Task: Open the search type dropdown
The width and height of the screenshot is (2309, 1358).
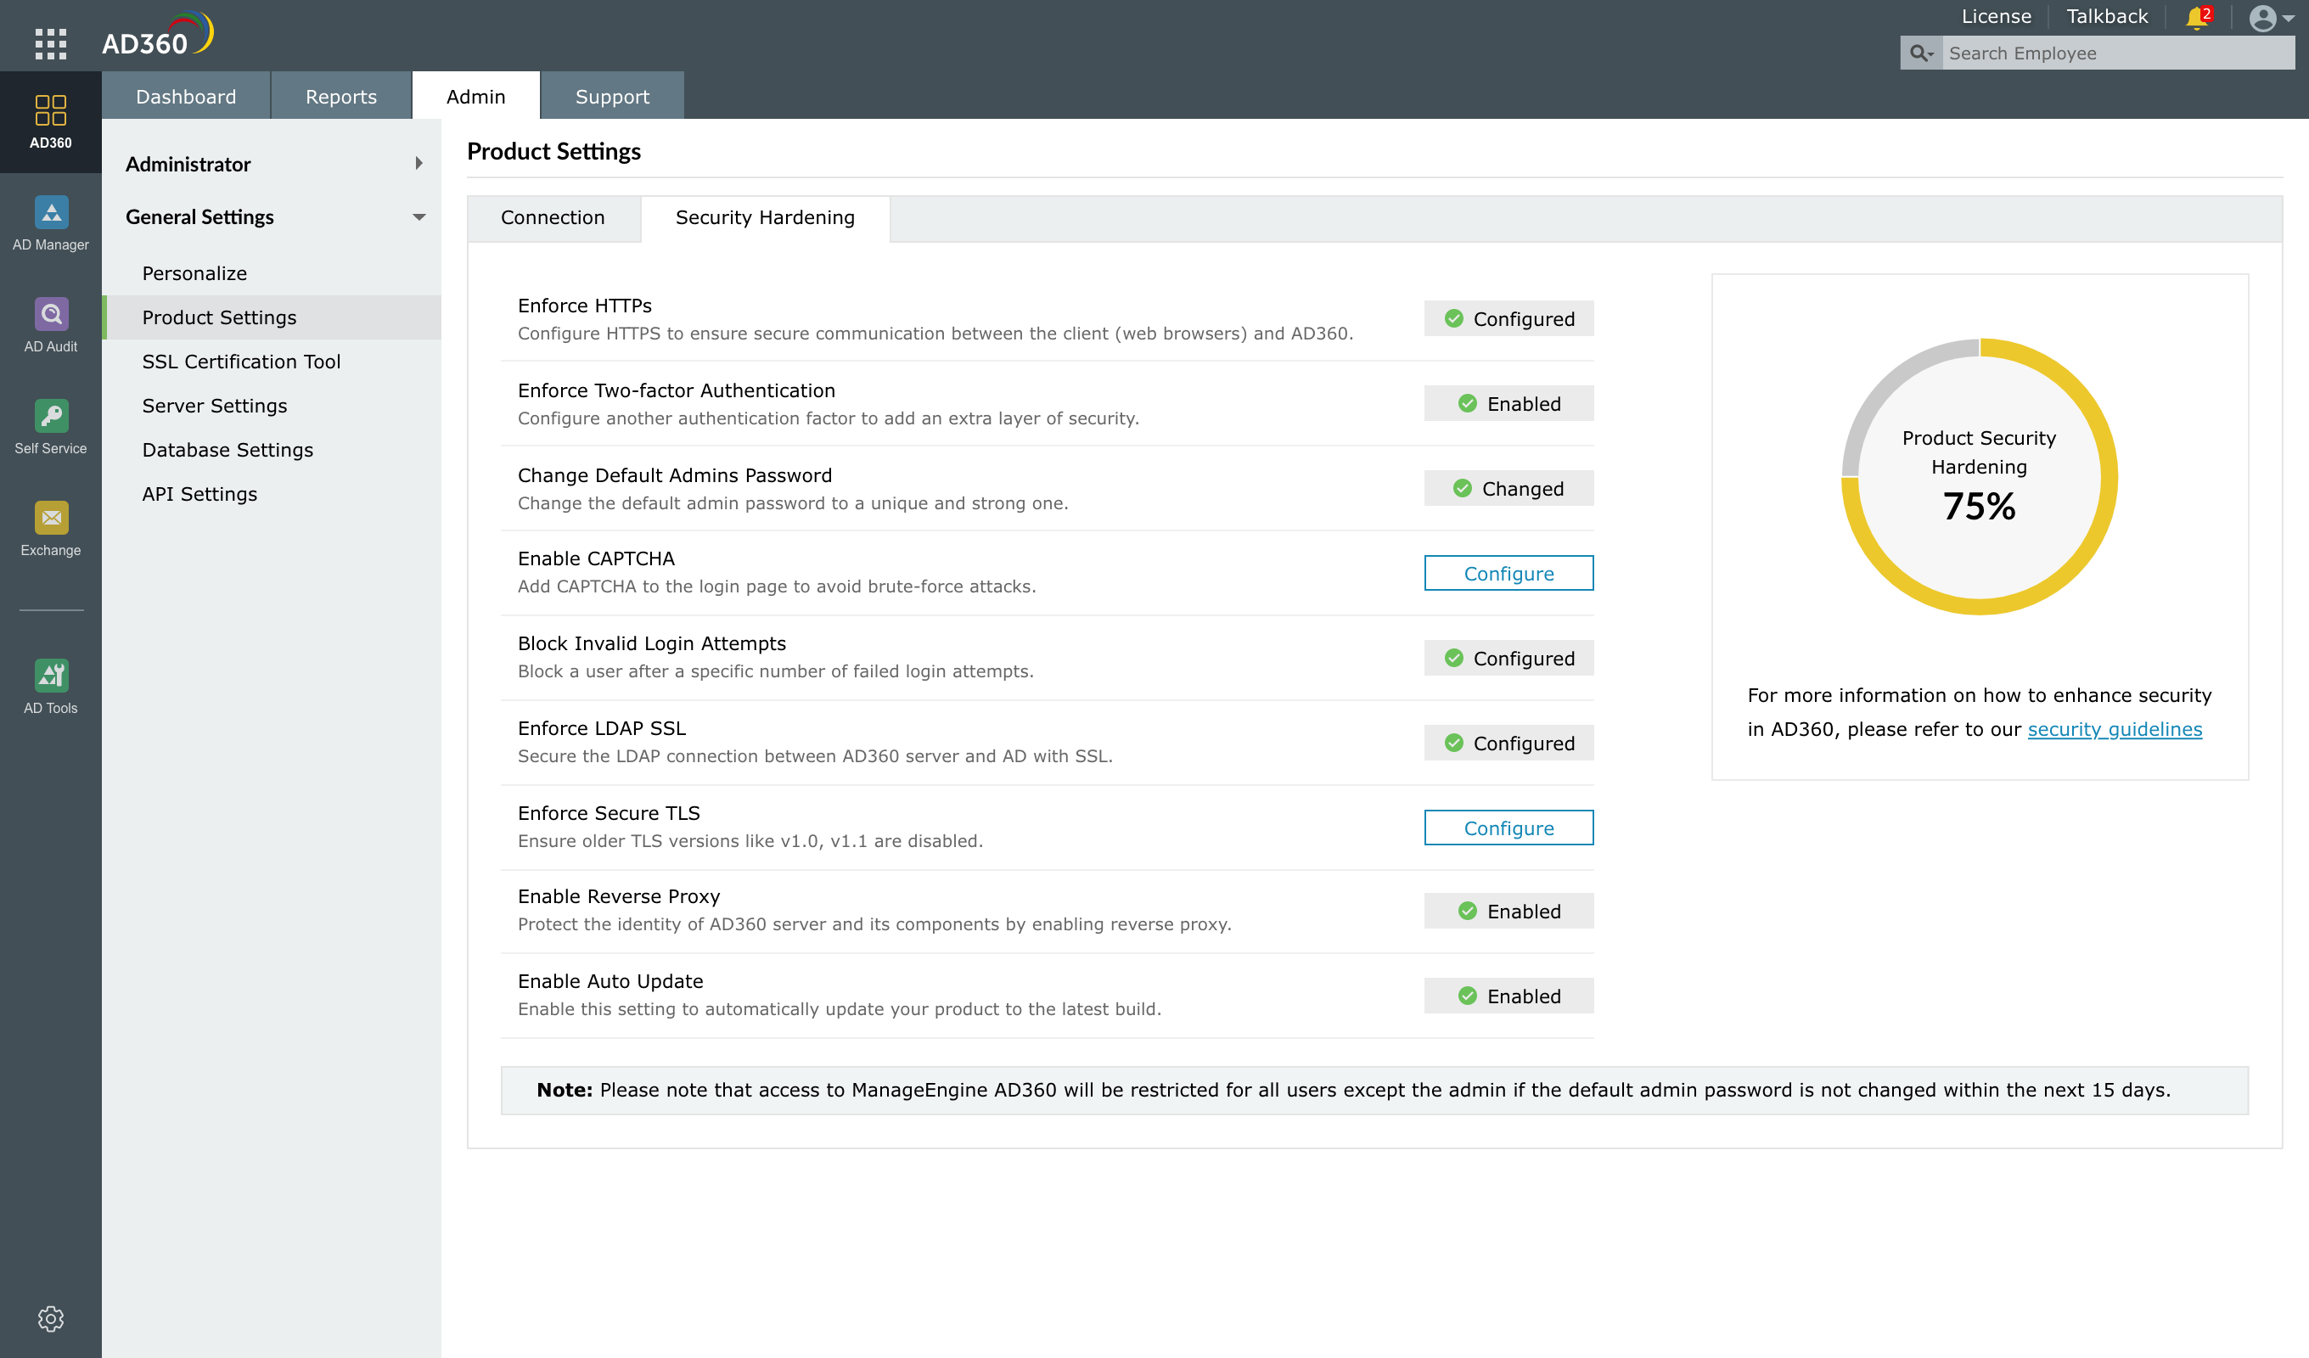Action: coord(1920,53)
